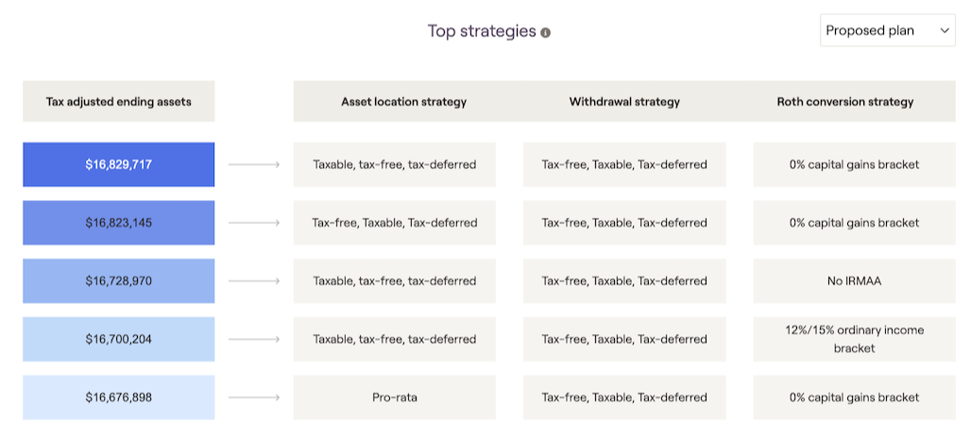Image resolution: width=971 pixels, height=437 pixels.
Task: Click the info icon beside Top strategies
Action: coord(546,32)
